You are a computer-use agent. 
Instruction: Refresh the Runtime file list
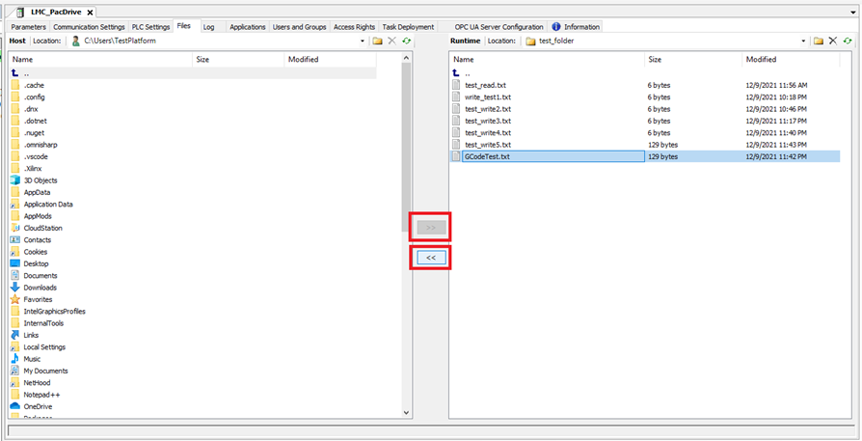pyautogui.click(x=848, y=41)
